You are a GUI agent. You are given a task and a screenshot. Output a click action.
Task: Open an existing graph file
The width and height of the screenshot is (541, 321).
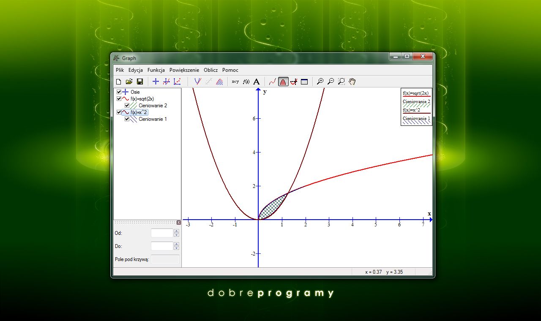pos(129,82)
